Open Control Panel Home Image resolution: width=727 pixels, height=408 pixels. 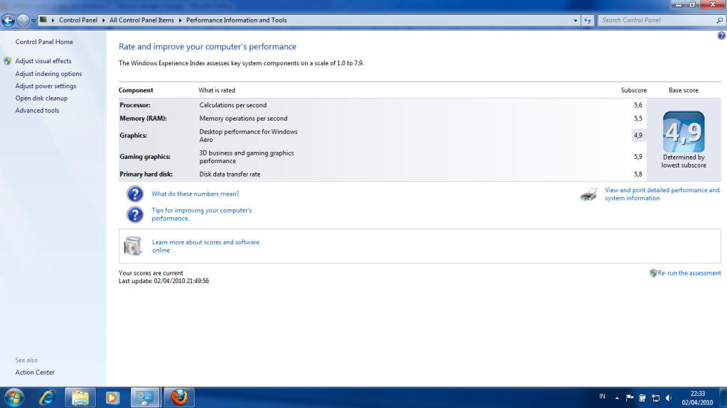tap(44, 42)
